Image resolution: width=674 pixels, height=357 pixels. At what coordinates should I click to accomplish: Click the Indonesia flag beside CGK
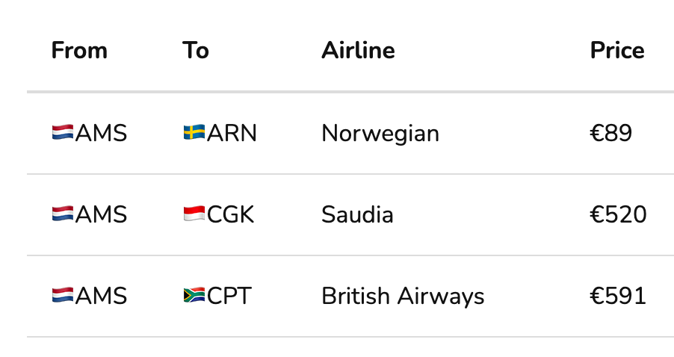[194, 214]
